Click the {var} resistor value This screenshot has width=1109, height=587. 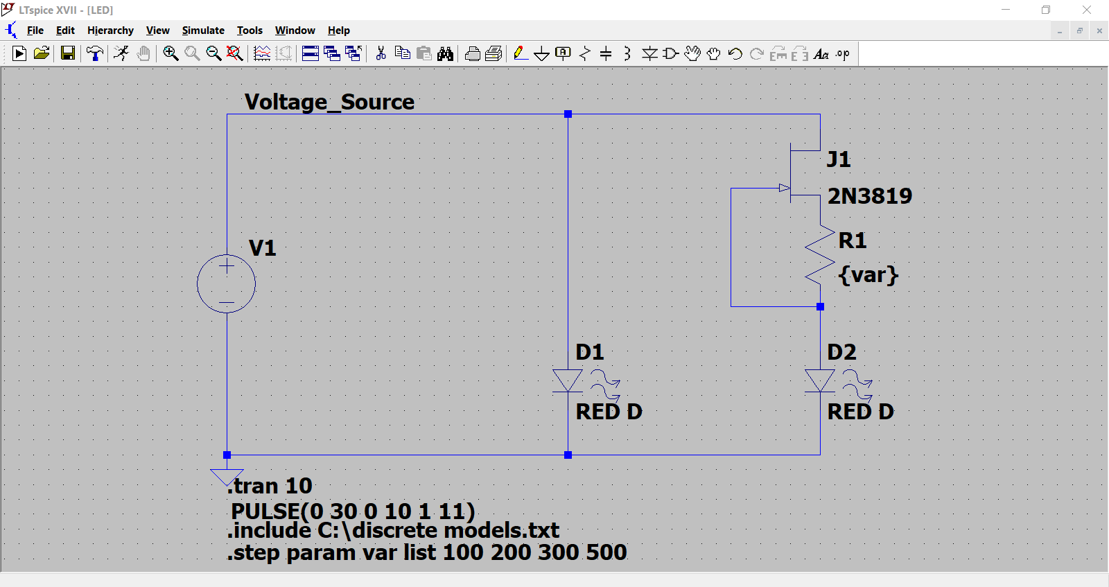[868, 275]
